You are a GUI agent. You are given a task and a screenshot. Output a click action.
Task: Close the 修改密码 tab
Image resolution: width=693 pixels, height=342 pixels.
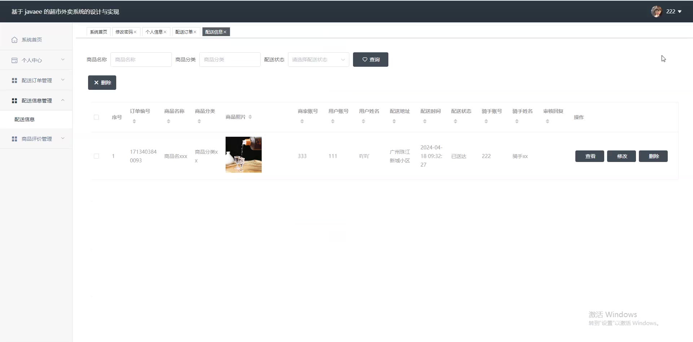click(135, 32)
